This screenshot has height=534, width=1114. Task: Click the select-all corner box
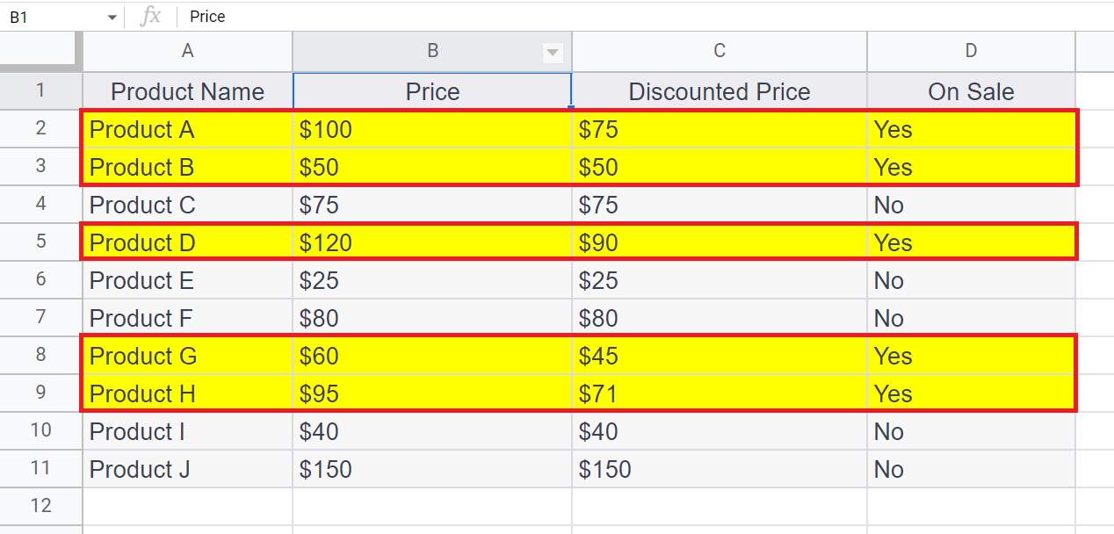(x=40, y=52)
